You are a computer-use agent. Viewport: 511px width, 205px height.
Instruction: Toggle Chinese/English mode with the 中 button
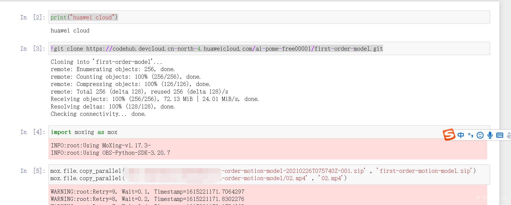(x=461, y=135)
